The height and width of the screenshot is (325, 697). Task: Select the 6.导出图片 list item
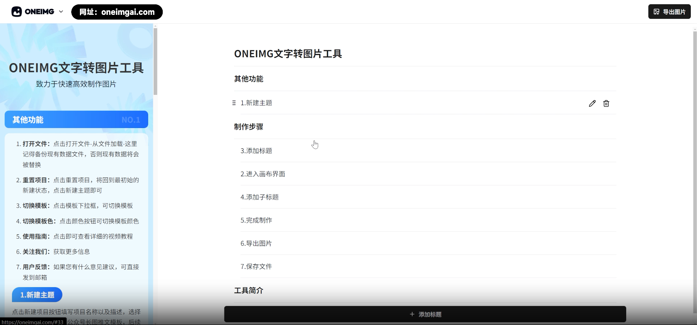point(428,243)
